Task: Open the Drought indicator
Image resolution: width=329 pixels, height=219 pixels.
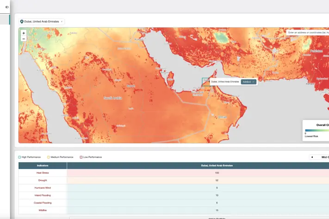Action: coord(43,180)
